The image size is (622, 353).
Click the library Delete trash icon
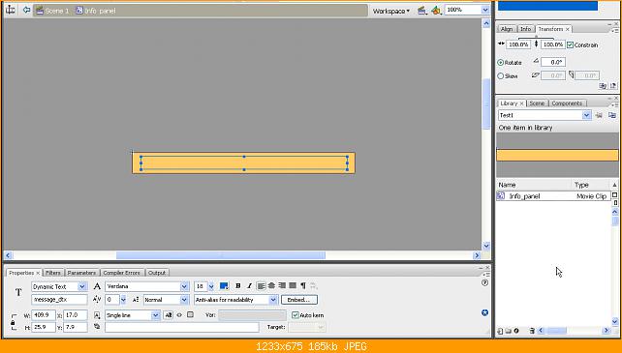532,331
